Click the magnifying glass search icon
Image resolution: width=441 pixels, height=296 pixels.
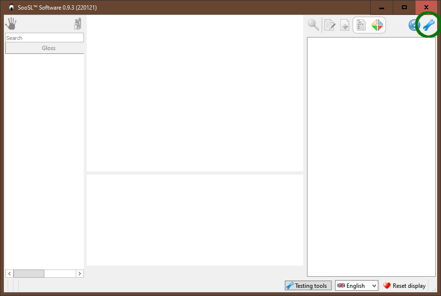click(x=313, y=25)
